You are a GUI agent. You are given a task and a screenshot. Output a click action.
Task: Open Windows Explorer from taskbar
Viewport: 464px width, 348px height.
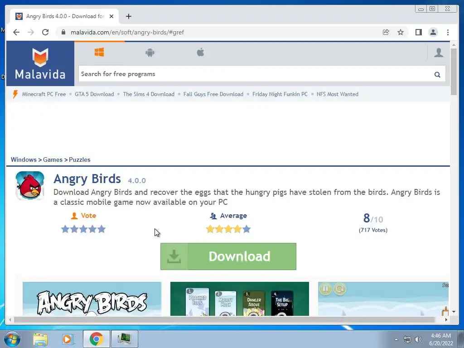pos(40,339)
